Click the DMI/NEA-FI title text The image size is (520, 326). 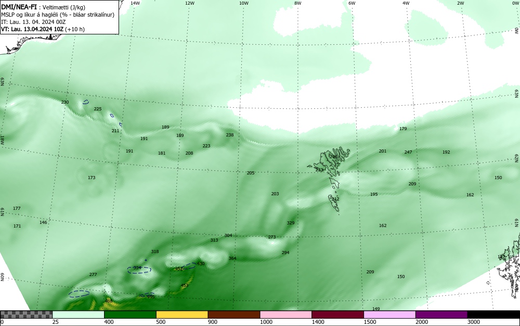19,7
